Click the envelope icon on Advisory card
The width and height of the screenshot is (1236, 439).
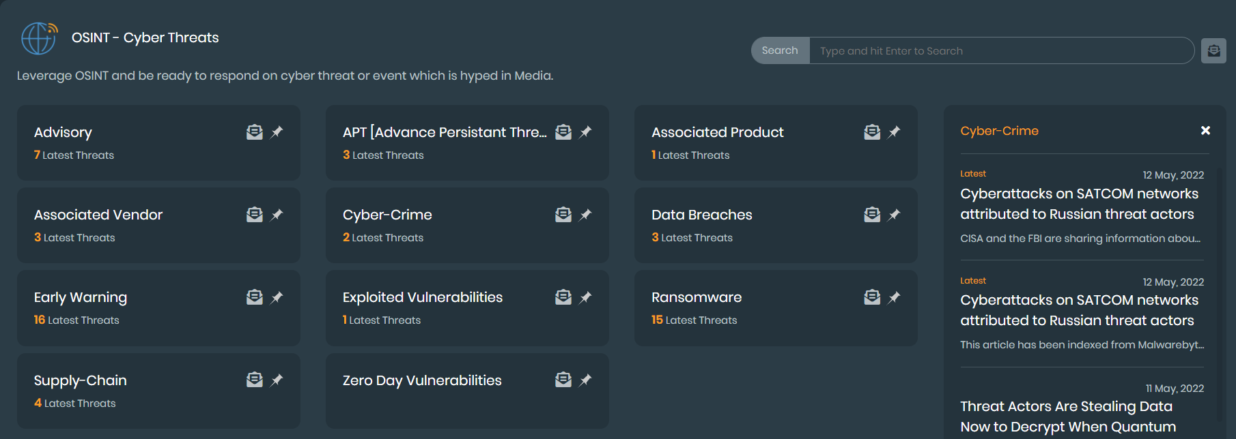point(254,132)
